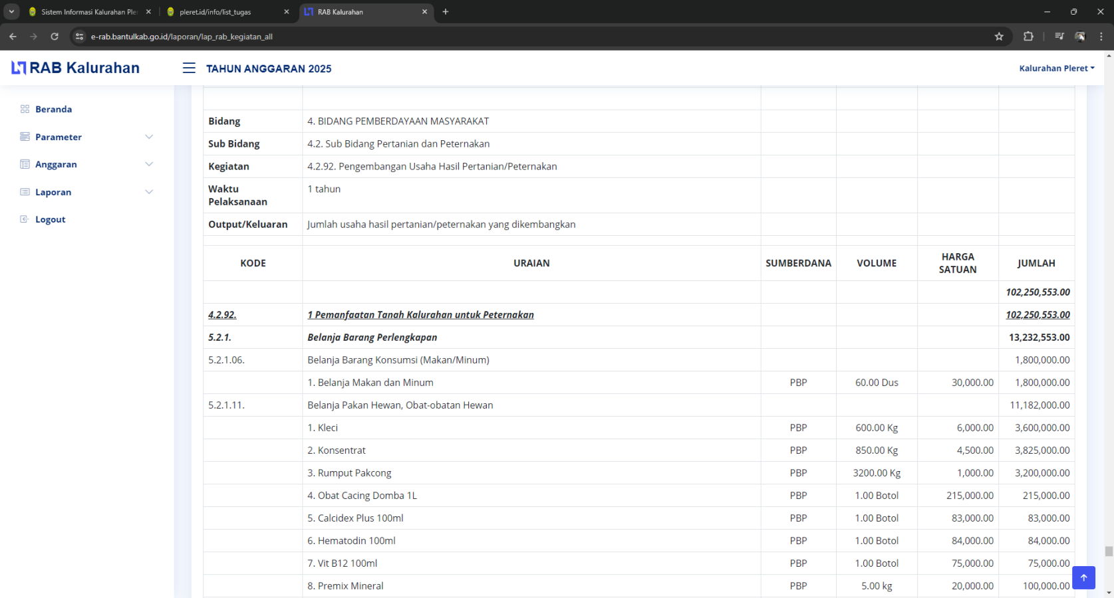The width and height of the screenshot is (1114, 598).
Task: Click Pemanfaatan Tanah Kalurahan untuk Peternakan link
Action: (420, 315)
